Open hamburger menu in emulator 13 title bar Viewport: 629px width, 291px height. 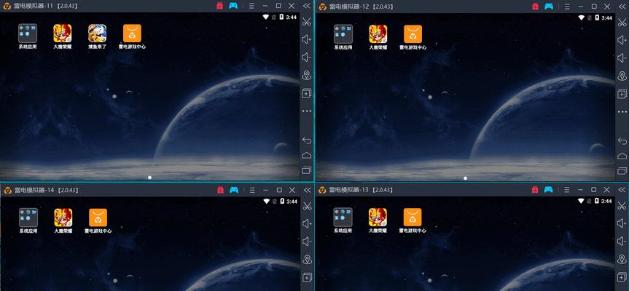[566, 190]
